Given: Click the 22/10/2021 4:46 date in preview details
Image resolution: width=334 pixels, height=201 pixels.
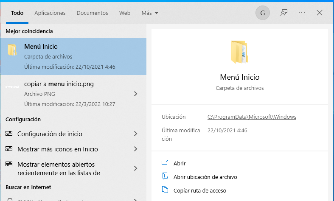Looking at the screenshot, I should [x=227, y=131].
